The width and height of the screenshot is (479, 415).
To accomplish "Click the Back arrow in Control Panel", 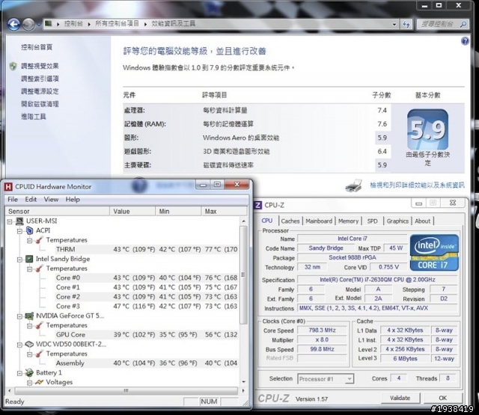I will [13, 24].
